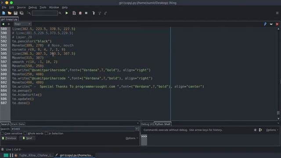Click the editor vertical scrollbar thumb

(x=278, y=113)
